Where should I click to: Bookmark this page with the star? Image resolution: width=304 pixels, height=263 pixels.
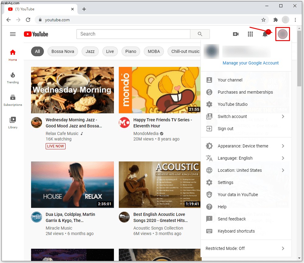pos(263,20)
